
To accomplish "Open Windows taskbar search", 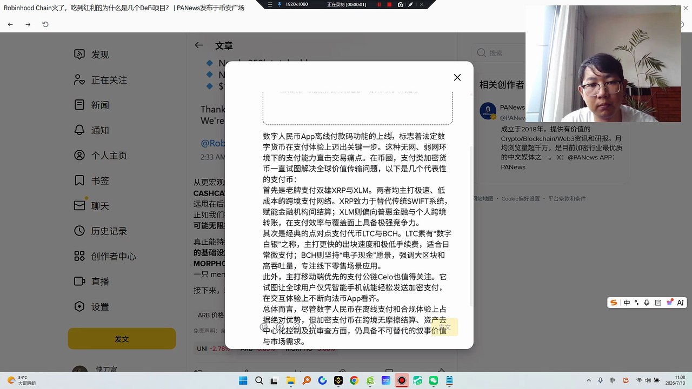I will [x=258, y=380].
